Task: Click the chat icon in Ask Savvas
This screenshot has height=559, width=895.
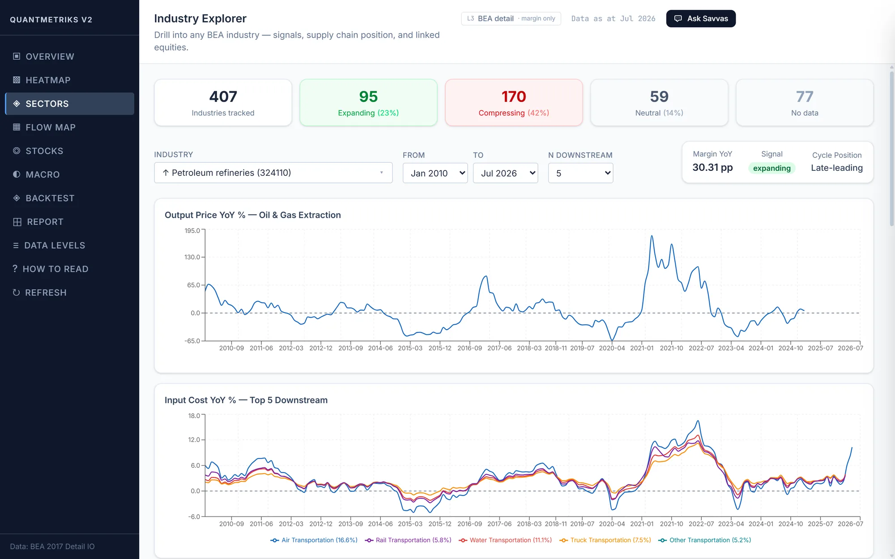Action: (678, 19)
